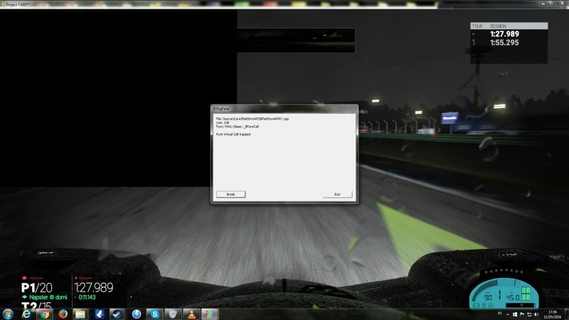Click the P1/20 position indicator

(37, 288)
